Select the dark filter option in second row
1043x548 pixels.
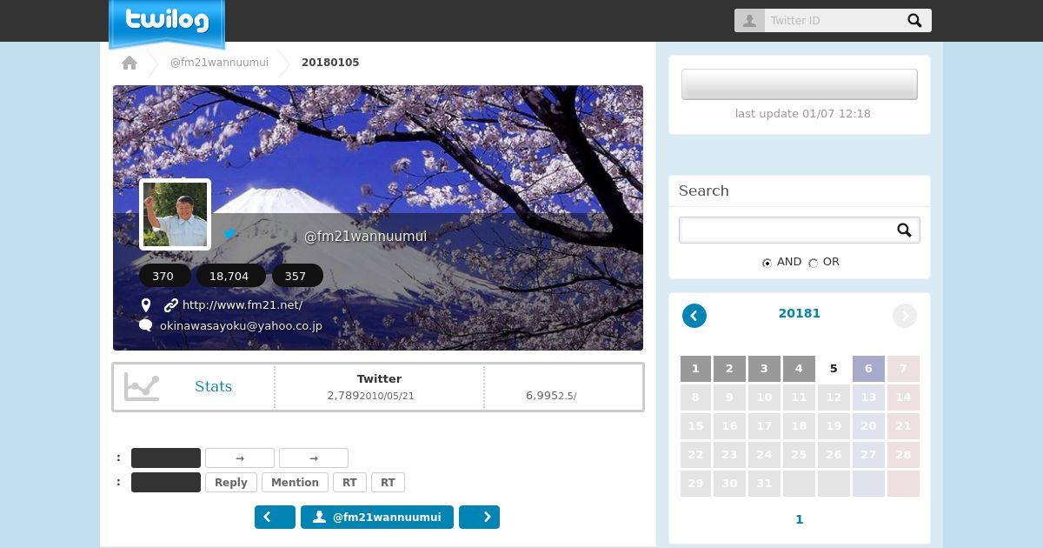coord(166,483)
